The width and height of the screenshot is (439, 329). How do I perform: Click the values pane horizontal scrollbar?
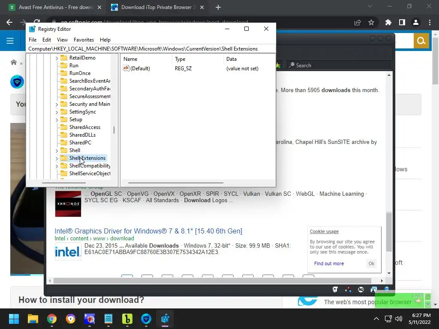[x=175, y=183]
